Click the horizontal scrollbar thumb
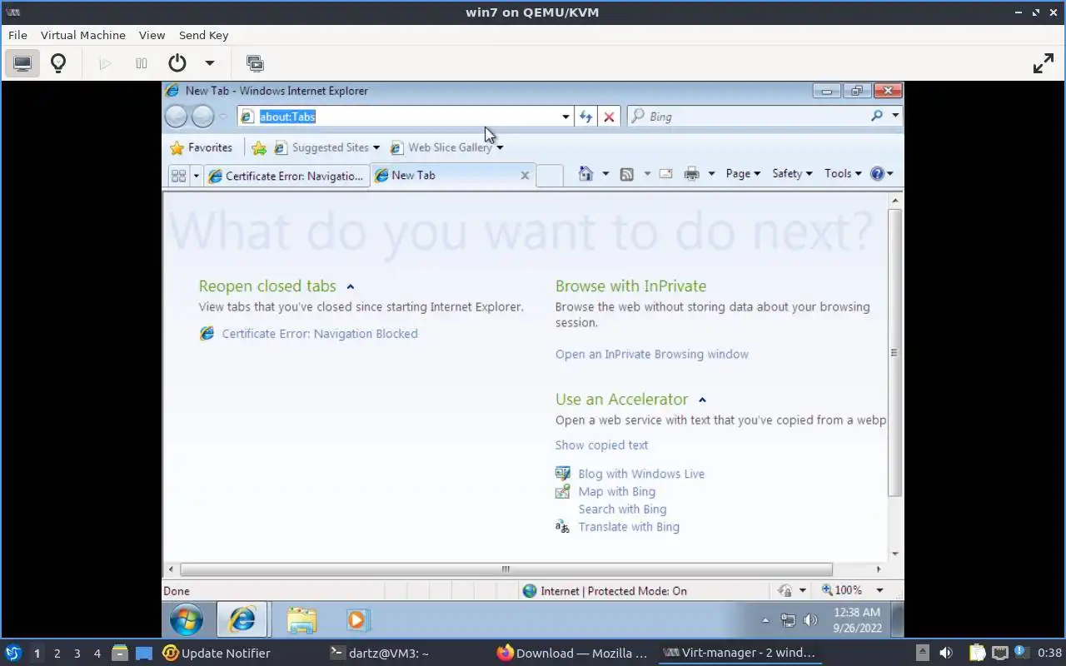The width and height of the screenshot is (1066, 666). pos(506,569)
